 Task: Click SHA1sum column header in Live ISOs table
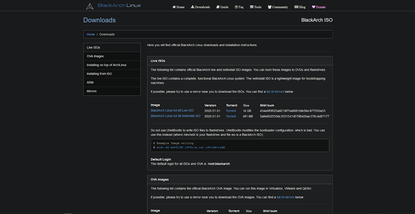click(x=267, y=105)
